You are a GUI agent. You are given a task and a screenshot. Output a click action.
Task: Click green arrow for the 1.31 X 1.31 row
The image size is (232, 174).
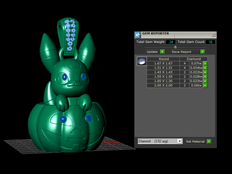(x=205, y=68)
